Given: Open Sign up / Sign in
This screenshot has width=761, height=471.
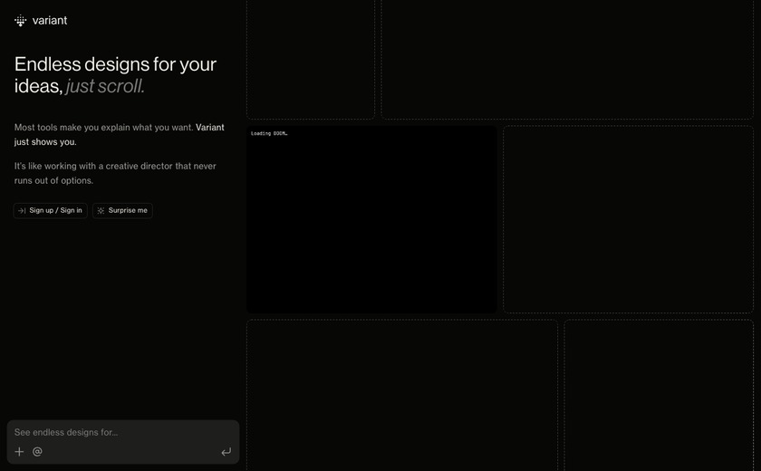Looking at the screenshot, I should (51, 210).
